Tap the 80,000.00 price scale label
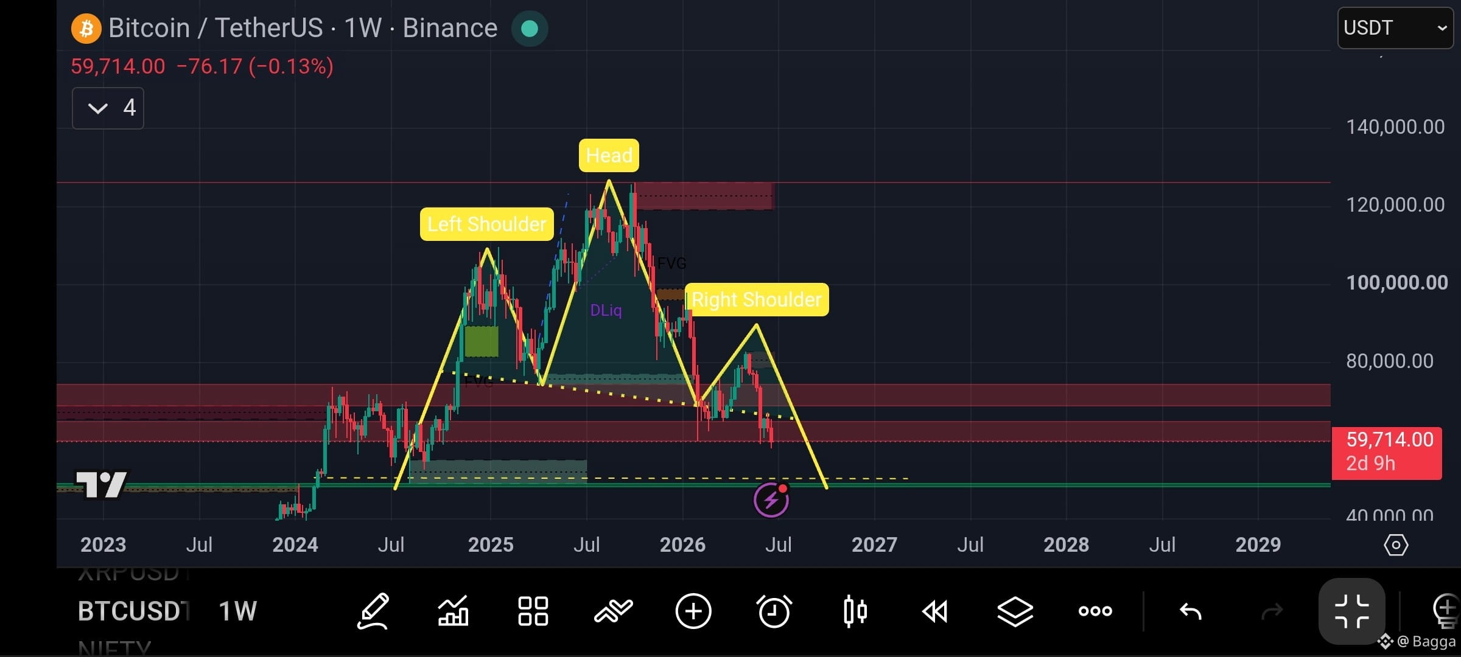 pos(1390,361)
